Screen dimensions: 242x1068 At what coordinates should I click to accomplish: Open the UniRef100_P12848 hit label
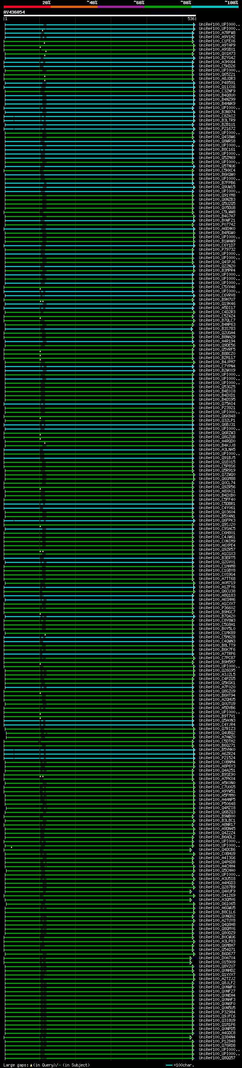[217, 1041]
